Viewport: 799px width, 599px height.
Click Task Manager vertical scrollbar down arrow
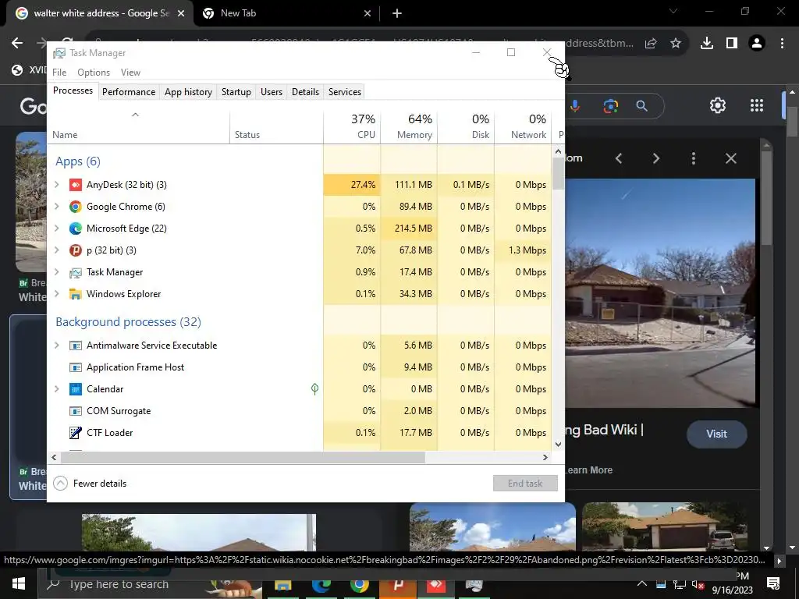coord(558,444)
